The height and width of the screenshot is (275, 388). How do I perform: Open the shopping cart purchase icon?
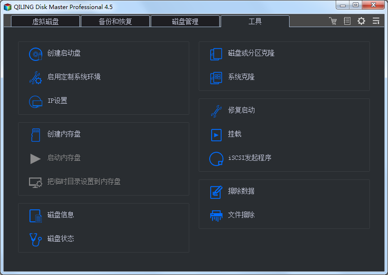click(333, 21)
